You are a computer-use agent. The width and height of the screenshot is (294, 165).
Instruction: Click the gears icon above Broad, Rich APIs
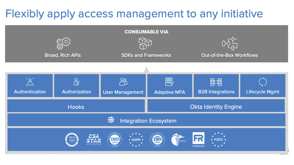(x=63, y=43)
